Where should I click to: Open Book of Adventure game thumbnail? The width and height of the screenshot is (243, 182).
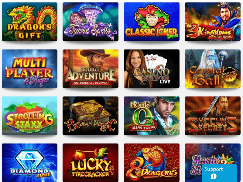(91, 69)
